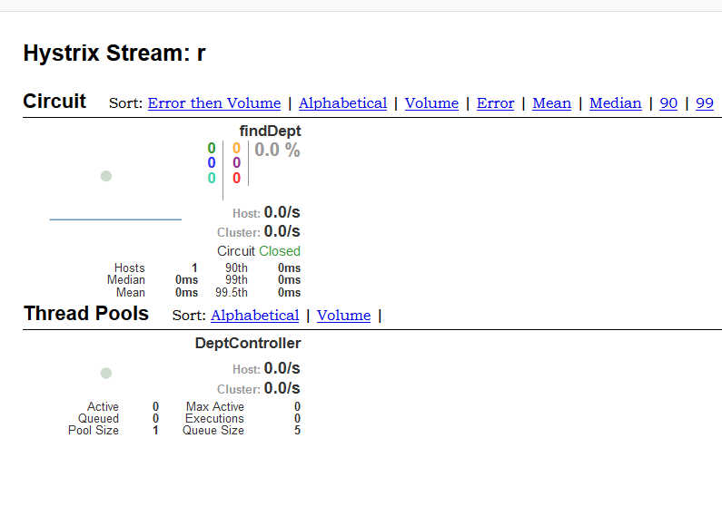Click the Median latency label
The height and width of the screenshot is (516, 722).
(x=126, y=280)
